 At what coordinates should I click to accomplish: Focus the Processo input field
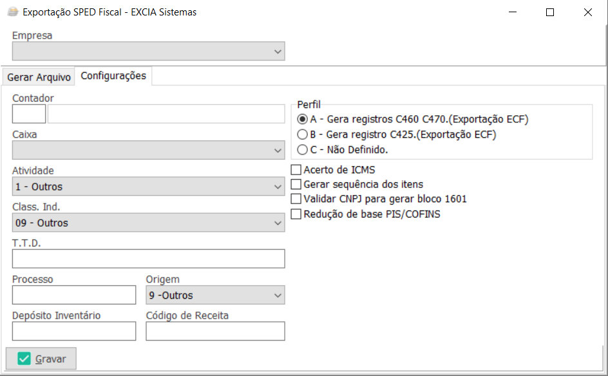click(74, 295)
